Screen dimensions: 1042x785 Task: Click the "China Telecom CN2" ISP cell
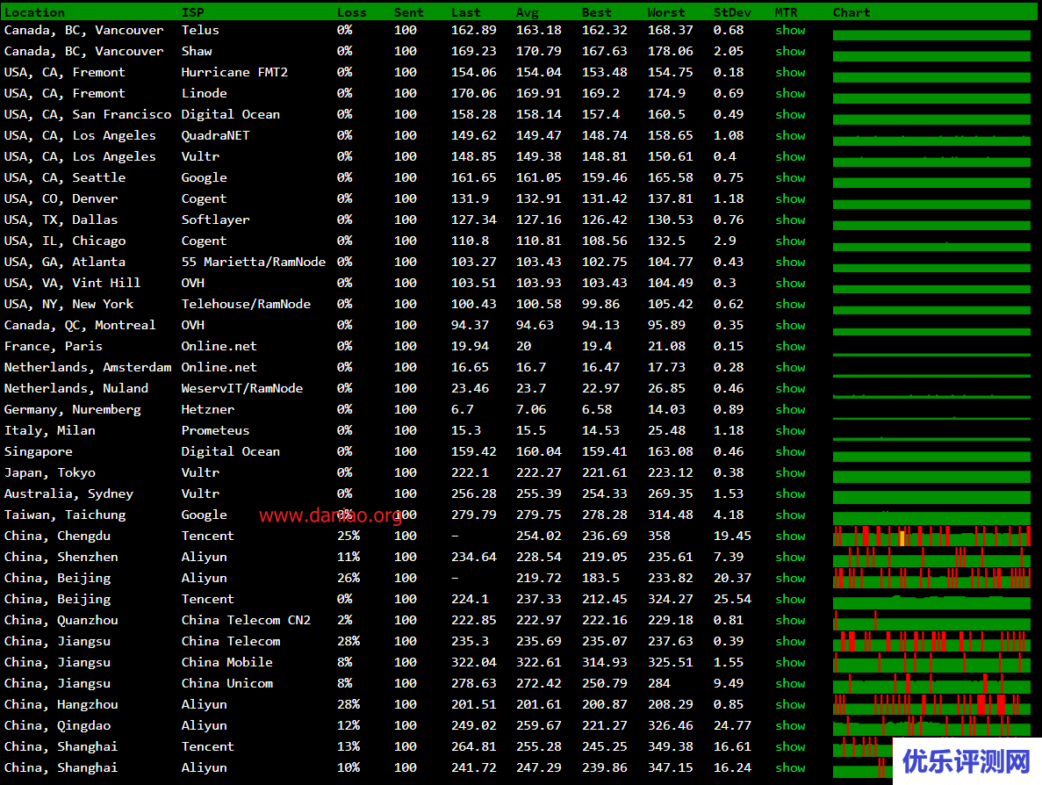coord(246,620)
